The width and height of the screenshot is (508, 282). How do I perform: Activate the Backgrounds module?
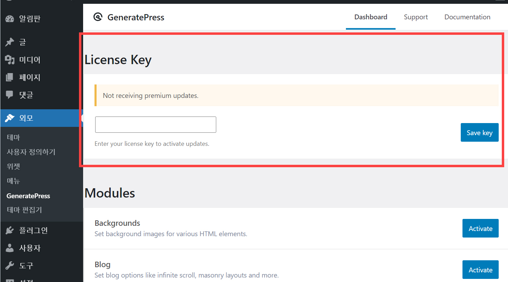click(x=480, y=228)
